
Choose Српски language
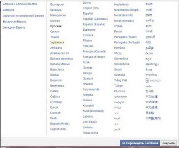click(x=55, y=32)
